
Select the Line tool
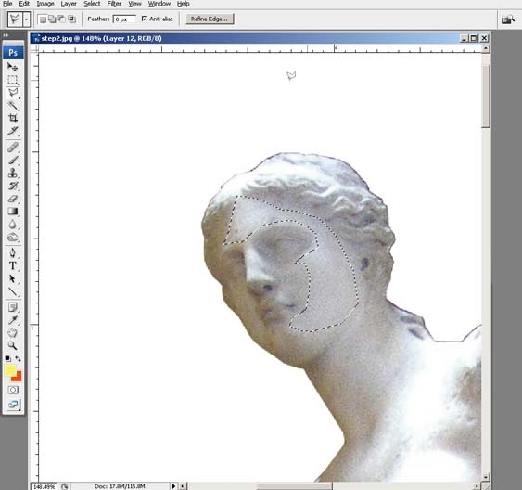click(13, 291)
